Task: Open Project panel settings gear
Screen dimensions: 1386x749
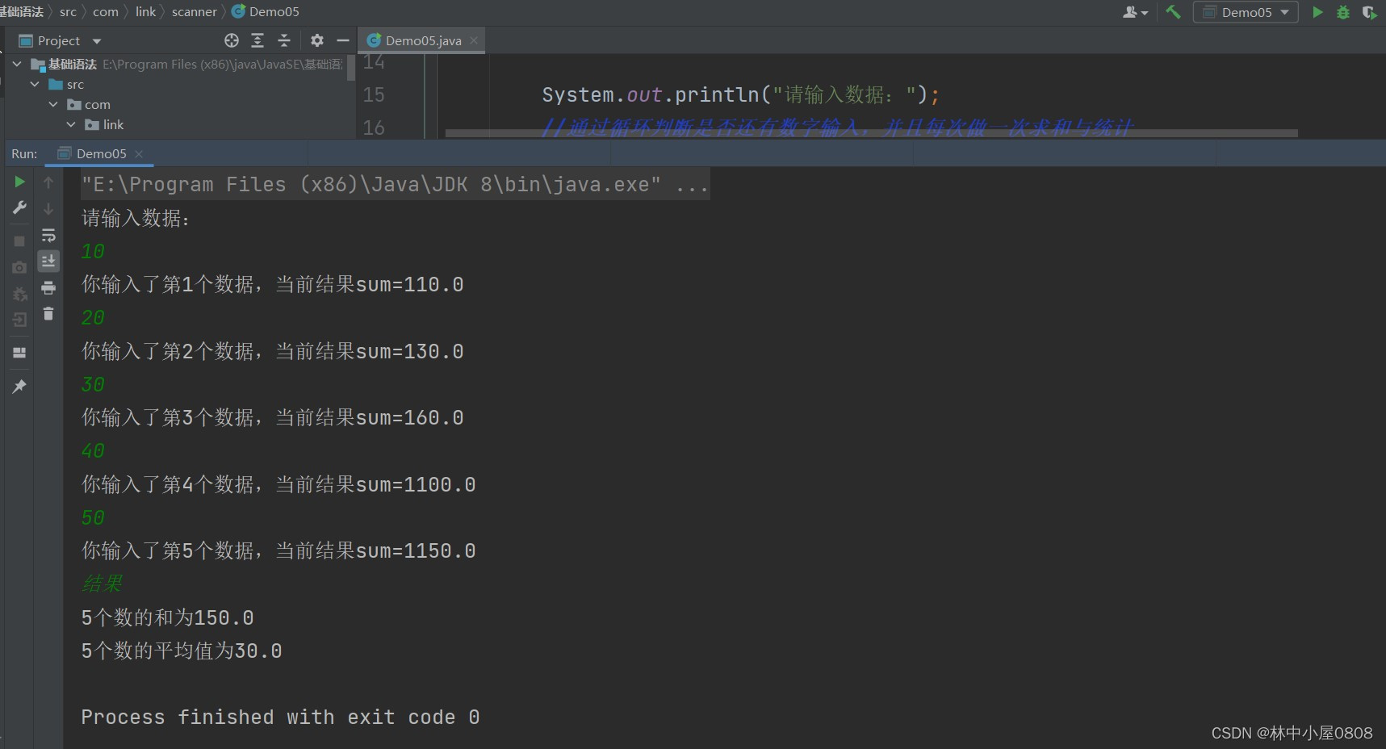Action: pyautogui.click(x=317, y=40)
